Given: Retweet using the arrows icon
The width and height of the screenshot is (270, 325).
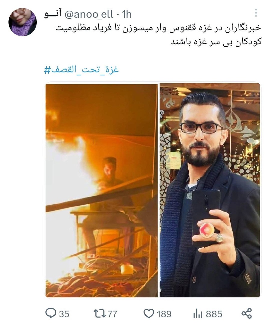Looking at the screenshot, I should tap(99, 314).
